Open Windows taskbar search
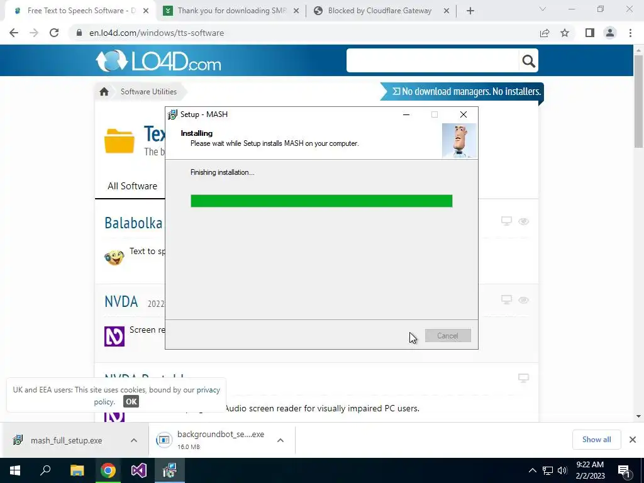The height and width of the screenshot is (483, 644). 45,470
